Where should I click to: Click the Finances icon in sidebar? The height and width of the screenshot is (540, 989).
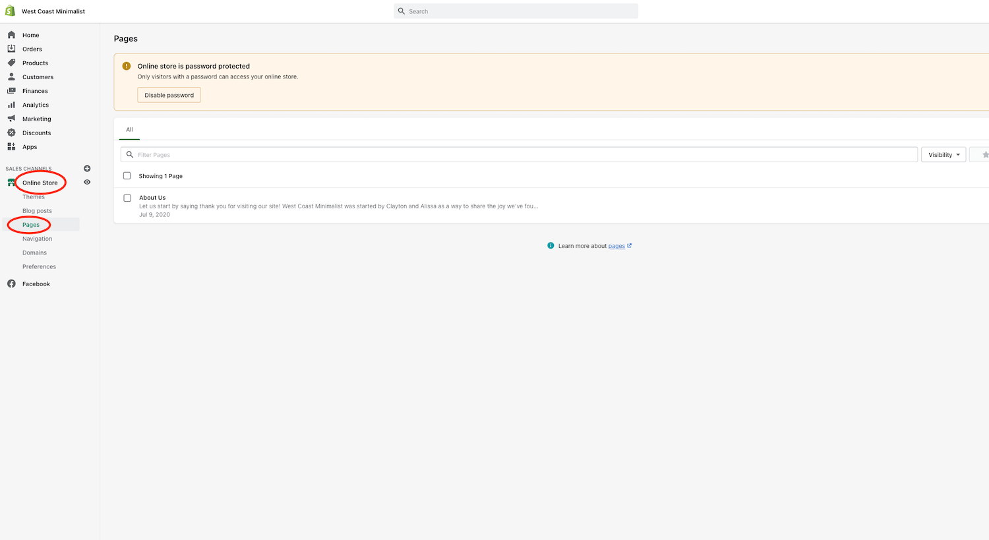[11, 90]
